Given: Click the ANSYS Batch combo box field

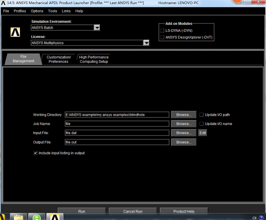Looking at the screenshot, I should tap(63, 27).
